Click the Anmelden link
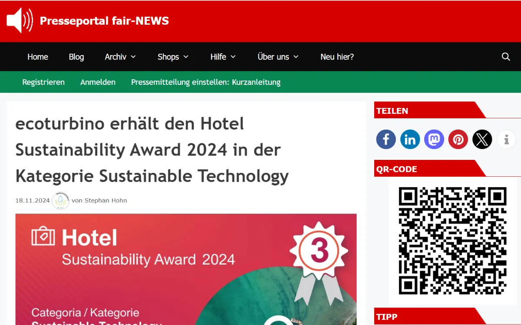 point(98,82)
